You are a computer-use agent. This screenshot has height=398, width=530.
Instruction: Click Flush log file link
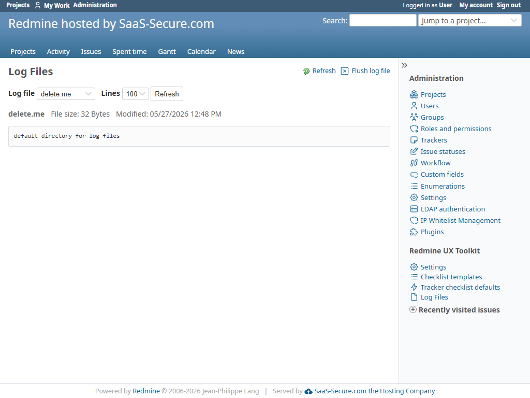coord(371,70)
